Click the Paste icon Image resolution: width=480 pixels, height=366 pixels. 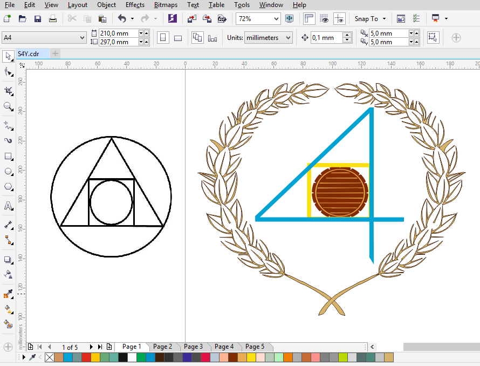pyautogui.click(x=102, y=19)
